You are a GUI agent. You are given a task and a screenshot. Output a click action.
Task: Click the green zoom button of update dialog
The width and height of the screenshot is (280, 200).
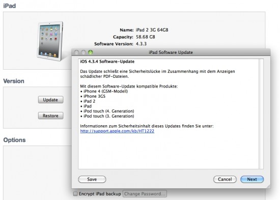91,52
